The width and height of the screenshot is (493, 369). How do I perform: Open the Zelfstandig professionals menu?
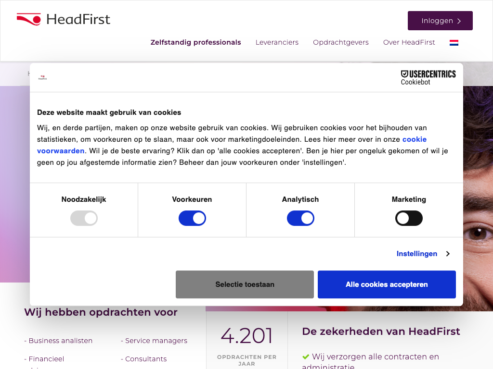point(195,42)
